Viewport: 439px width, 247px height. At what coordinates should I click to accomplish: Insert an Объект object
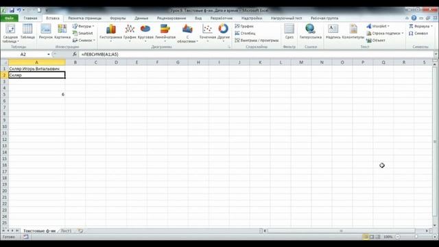click(x=376, y=40)
